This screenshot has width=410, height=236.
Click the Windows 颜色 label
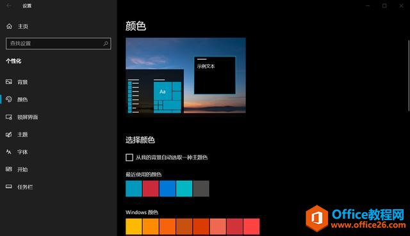coord(142,212)
